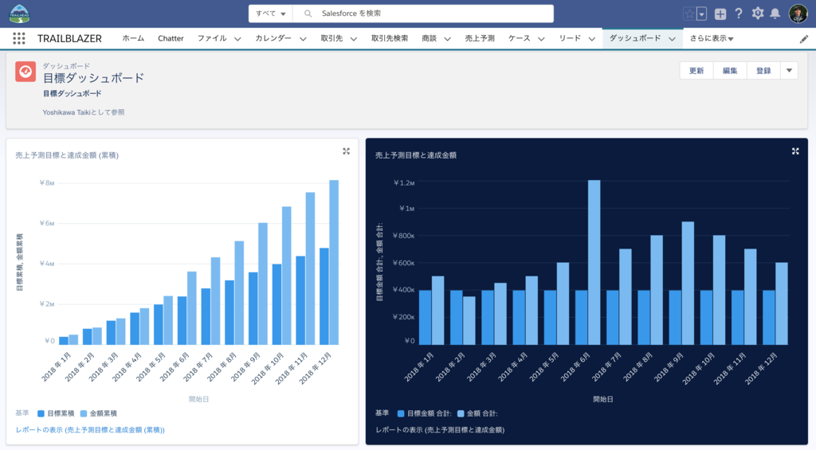Click the 登録 subscribe button
Screen dimensions: 816x450
763,71
